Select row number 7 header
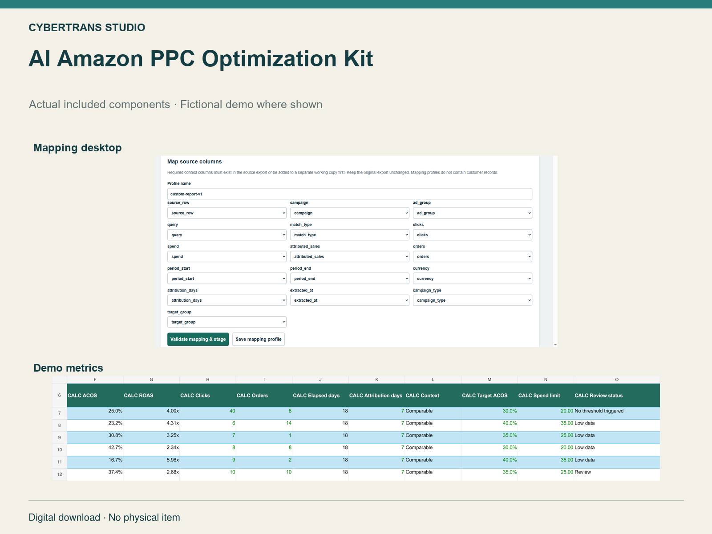Viewport: 712px width, 534px height. click(60, 413)
